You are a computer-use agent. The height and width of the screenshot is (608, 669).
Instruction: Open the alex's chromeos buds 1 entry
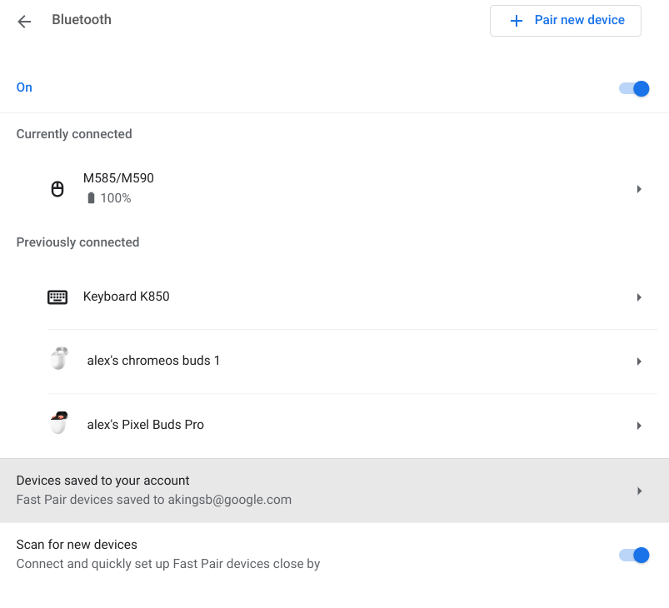pos(153,361)
